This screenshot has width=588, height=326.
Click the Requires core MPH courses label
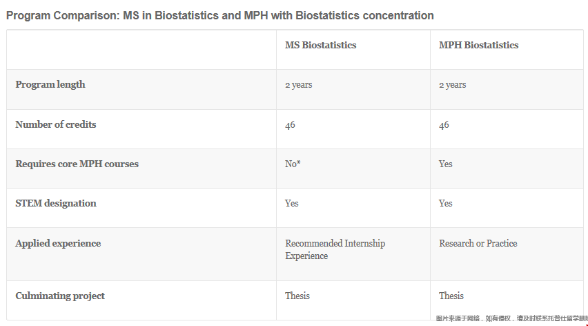click(x=77, y=164)
